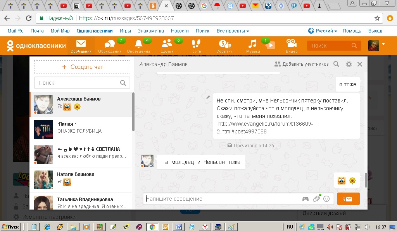
Task: Open the Обсуждения (discussions) icon
Action: tap(110, 45)
